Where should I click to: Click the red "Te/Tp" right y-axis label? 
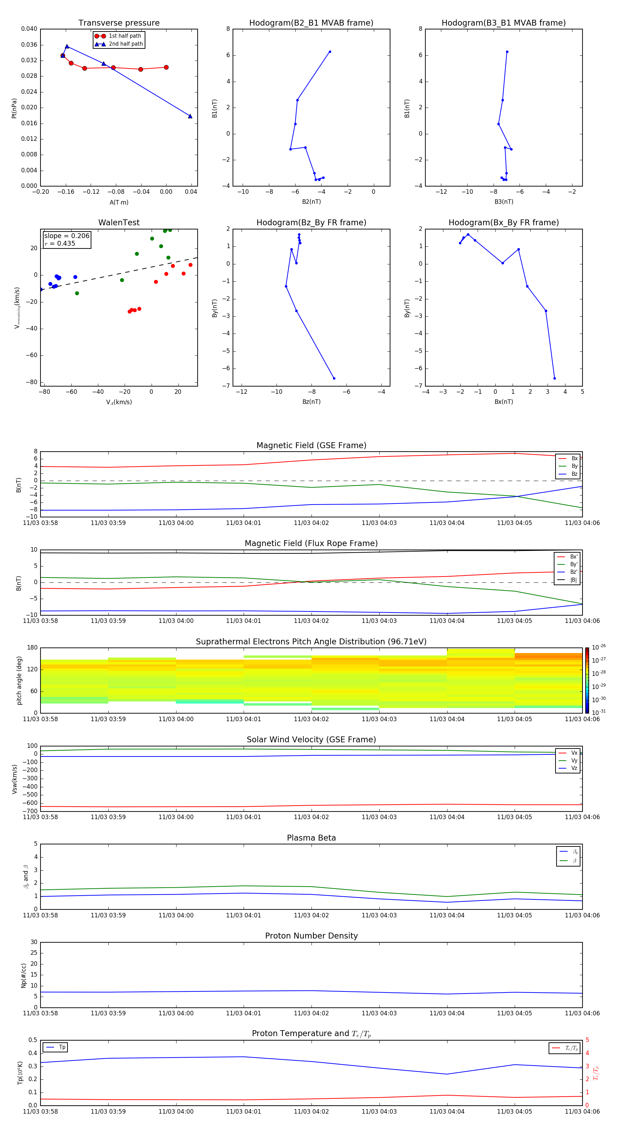click(596, 1073)
